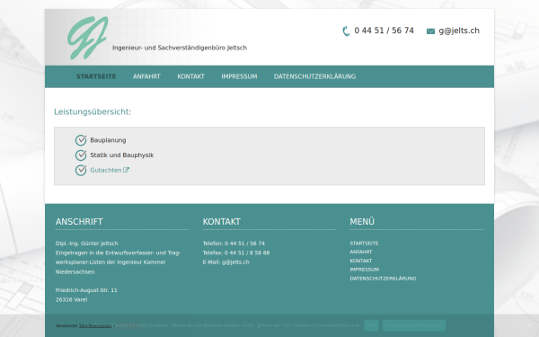Click the phone handset icon
The width and height of the screenshot is (539, 337).
346,31
